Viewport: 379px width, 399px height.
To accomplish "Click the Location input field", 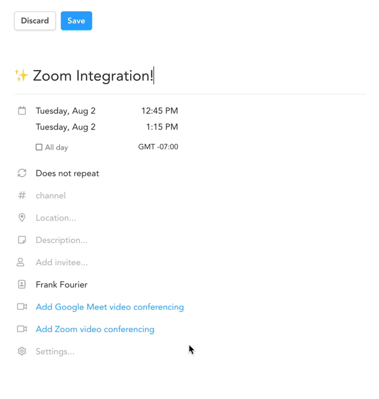I will 56,218.
